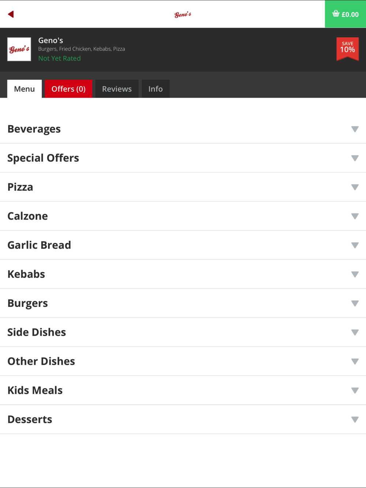Expand the Burgers section arrow
The image size is (366, 488).
click(x=355, y=303)
